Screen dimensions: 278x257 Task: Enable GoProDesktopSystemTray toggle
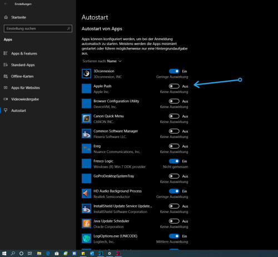(x=174, y=176)
